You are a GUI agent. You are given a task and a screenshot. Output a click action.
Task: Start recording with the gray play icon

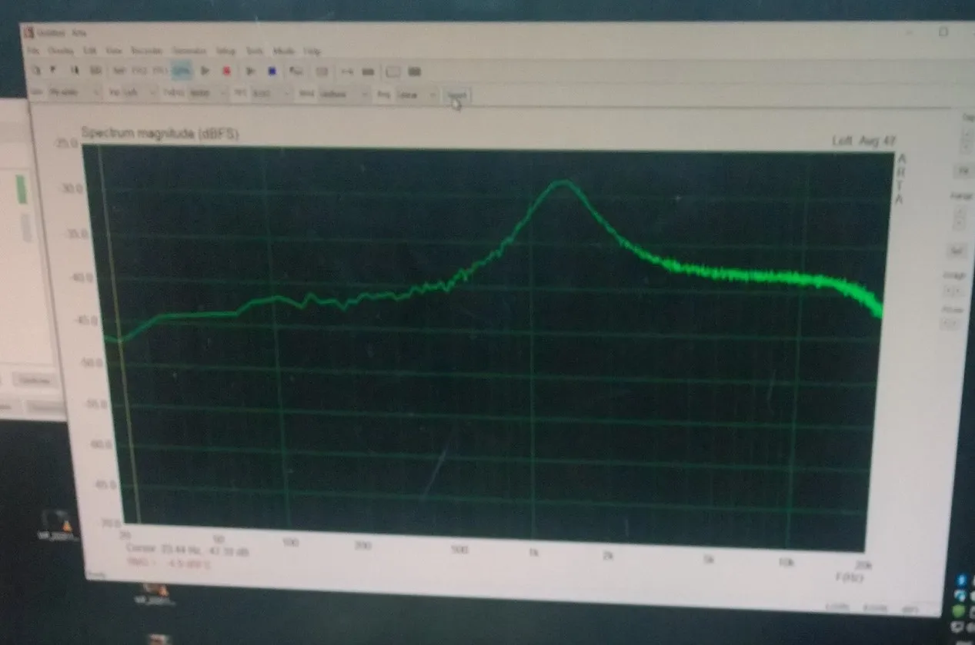point(205,71)
